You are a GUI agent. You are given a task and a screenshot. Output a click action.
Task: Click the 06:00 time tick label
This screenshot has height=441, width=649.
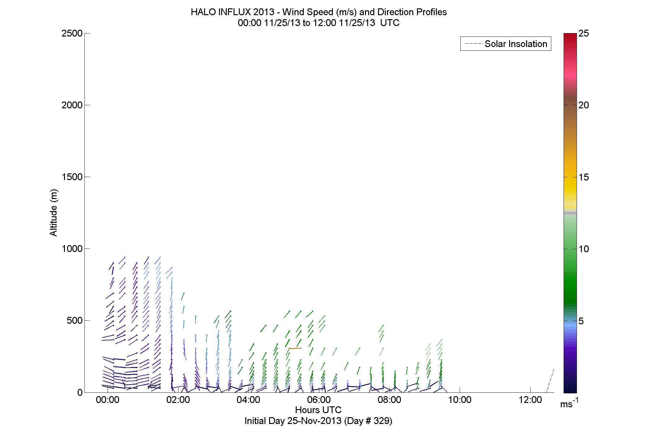coord(319,400)
